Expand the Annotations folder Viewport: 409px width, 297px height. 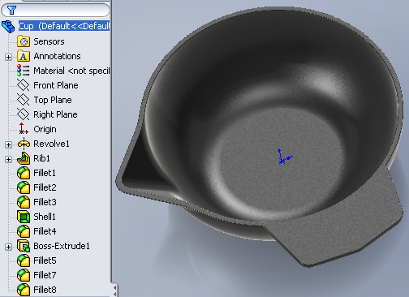pos(8,57)
